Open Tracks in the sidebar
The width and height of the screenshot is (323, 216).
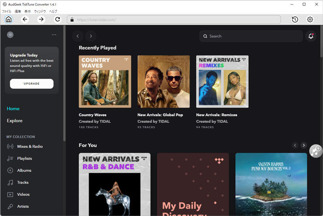click(18, 182)
